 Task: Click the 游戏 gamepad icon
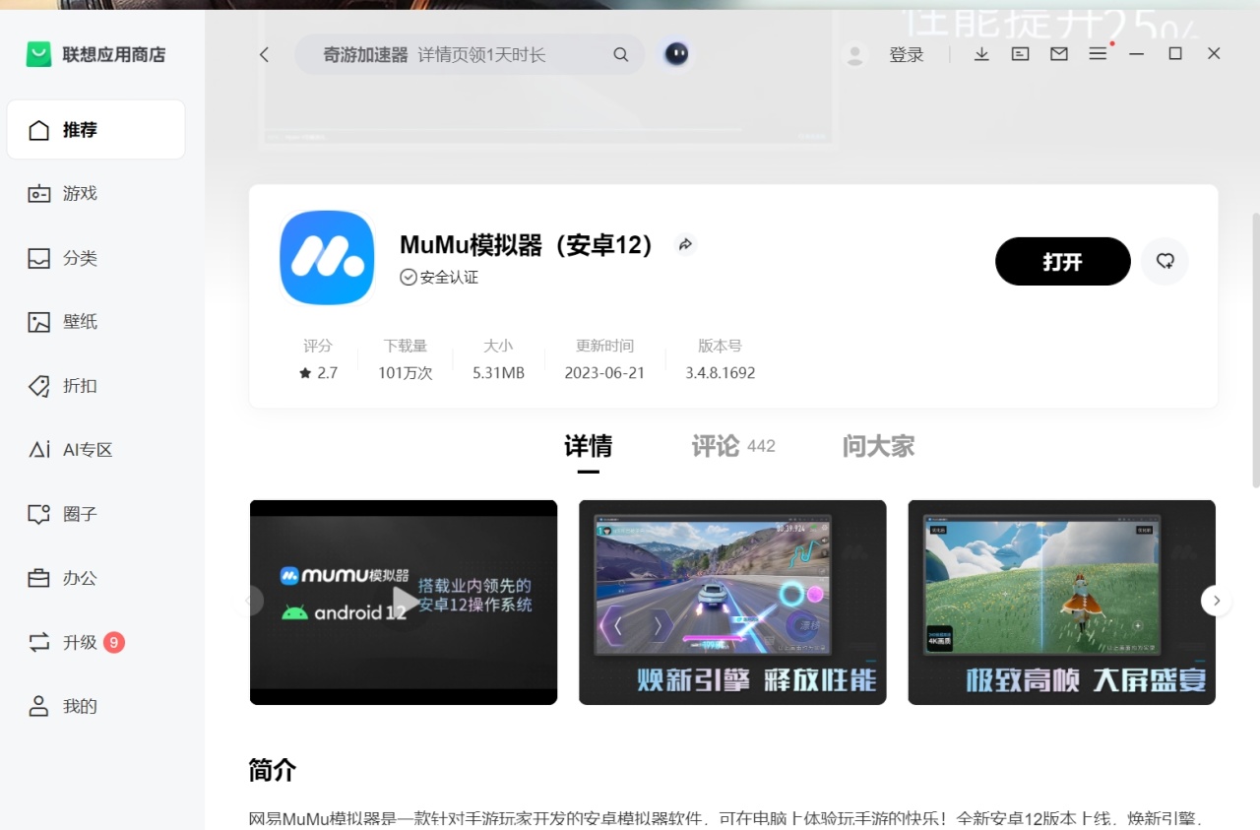pos(38,194)
